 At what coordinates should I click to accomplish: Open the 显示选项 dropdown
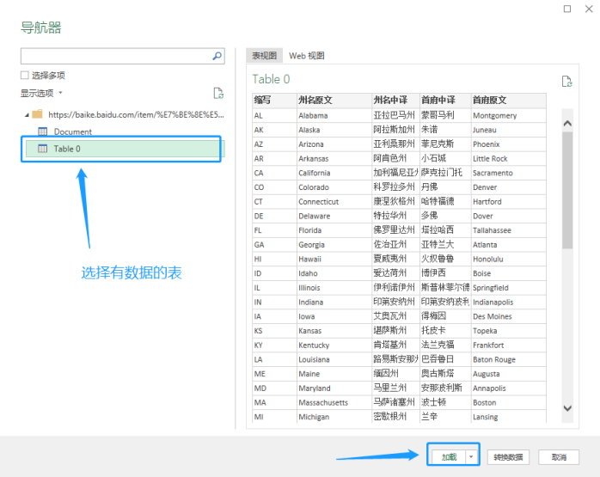tap(41, 93)
